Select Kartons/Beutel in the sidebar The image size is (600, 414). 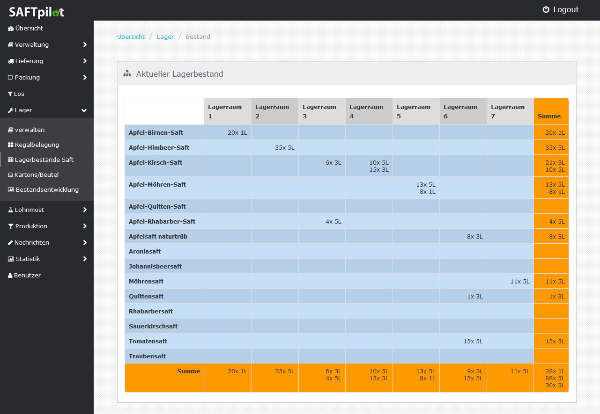(36, 175)
